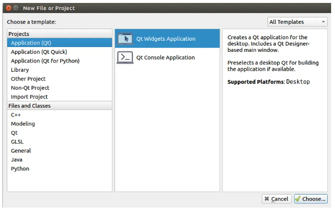
Task: Choose the Library project category
Action: (x=60, y=70)
